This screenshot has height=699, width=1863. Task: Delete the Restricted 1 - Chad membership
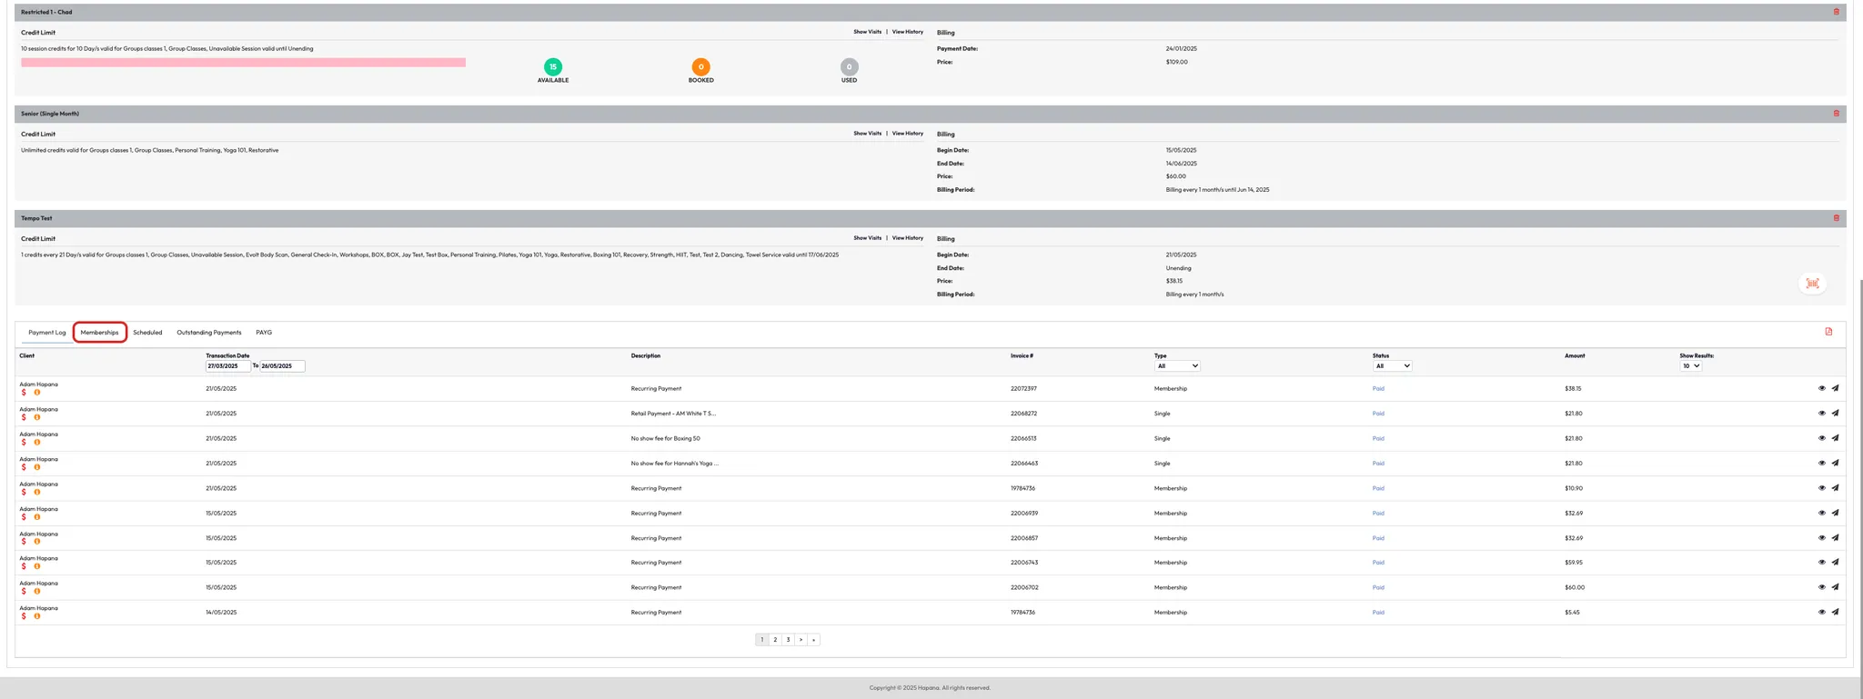point(1836,12)
